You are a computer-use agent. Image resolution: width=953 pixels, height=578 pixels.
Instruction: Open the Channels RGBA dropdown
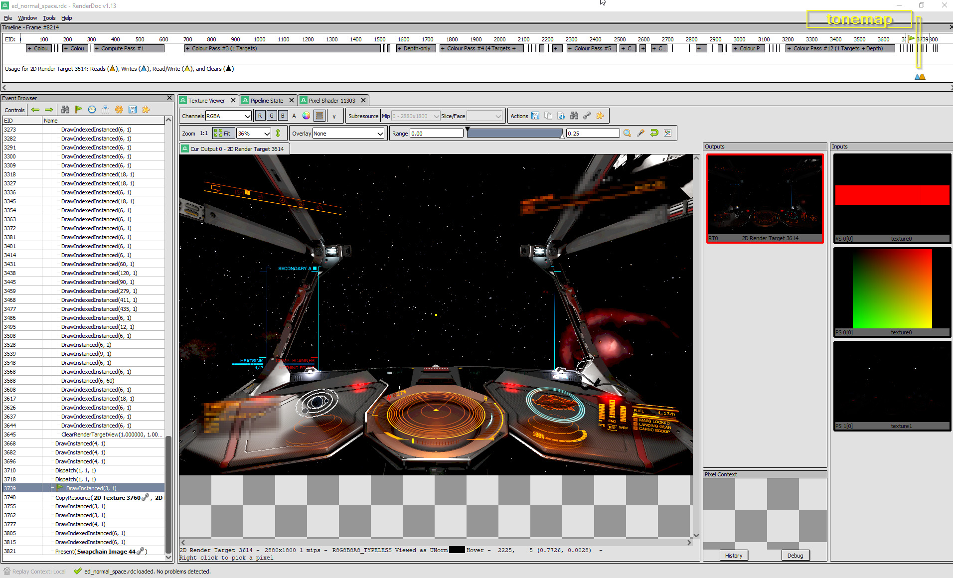[x=228, y=116]
